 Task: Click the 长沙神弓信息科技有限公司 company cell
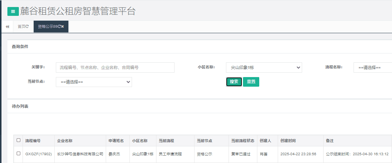pos(80,154)
